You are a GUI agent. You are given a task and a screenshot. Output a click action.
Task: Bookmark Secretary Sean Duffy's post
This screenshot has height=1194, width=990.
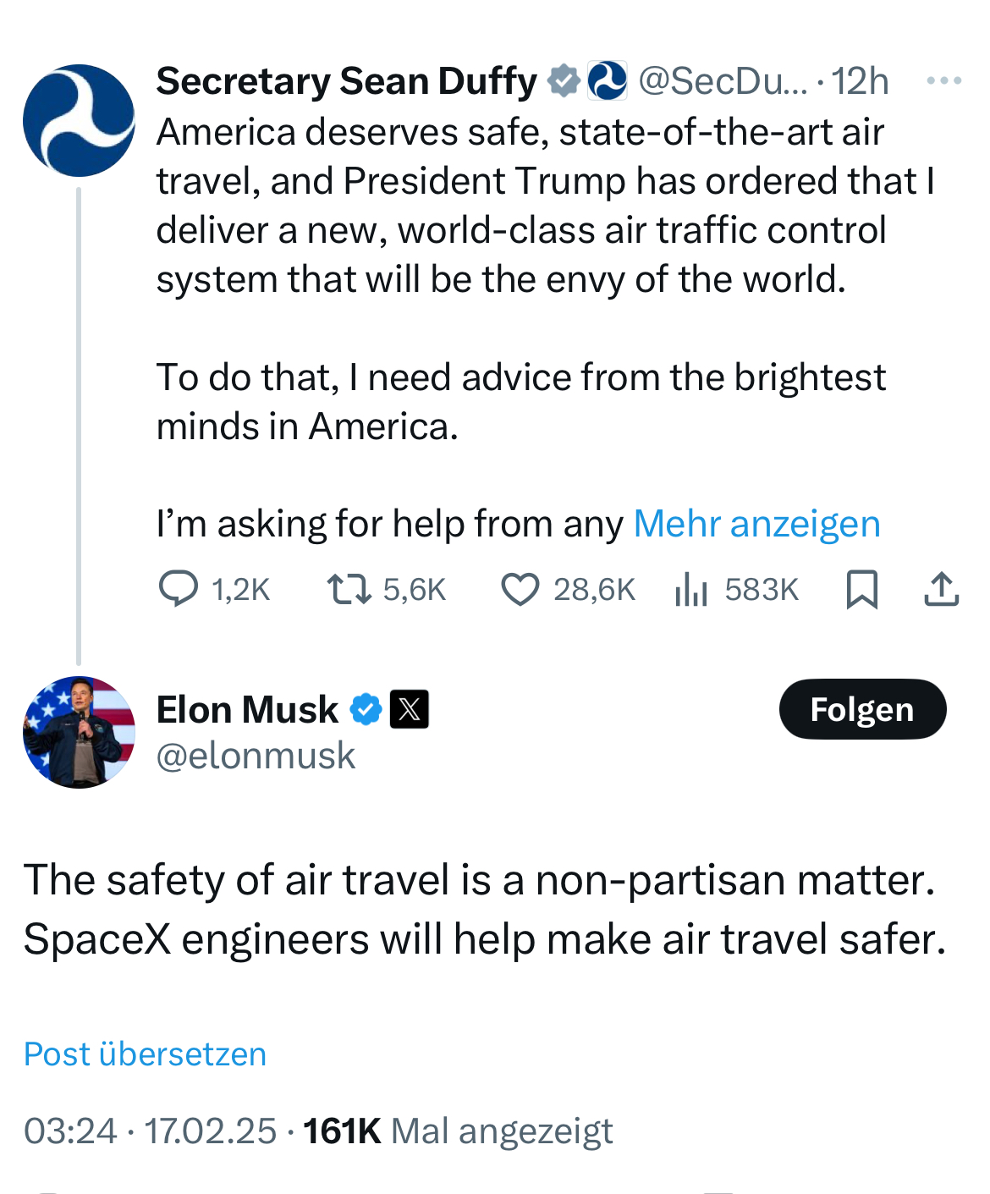tap(861, 589)
